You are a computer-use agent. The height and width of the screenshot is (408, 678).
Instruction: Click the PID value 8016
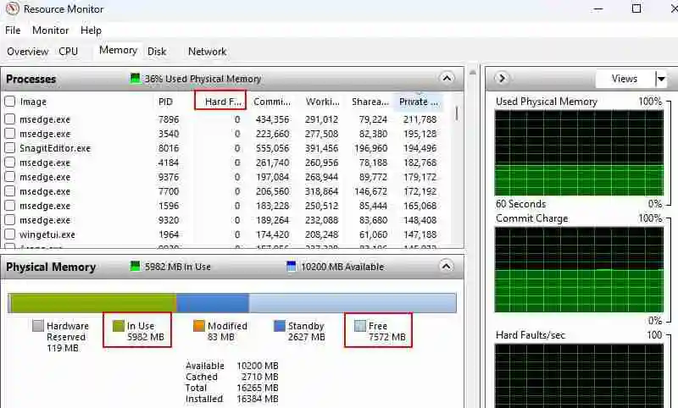(x=168, y=148)
